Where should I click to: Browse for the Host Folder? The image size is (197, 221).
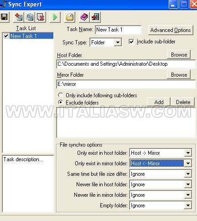pos(179,54)
